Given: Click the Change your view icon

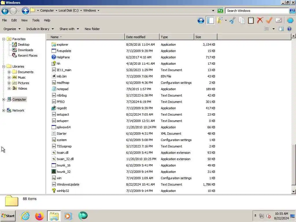Looking at the screenshot, I should point(266,29).
